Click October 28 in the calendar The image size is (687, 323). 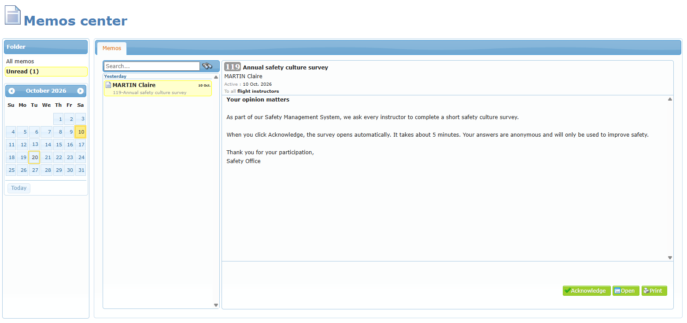(47, 170)
